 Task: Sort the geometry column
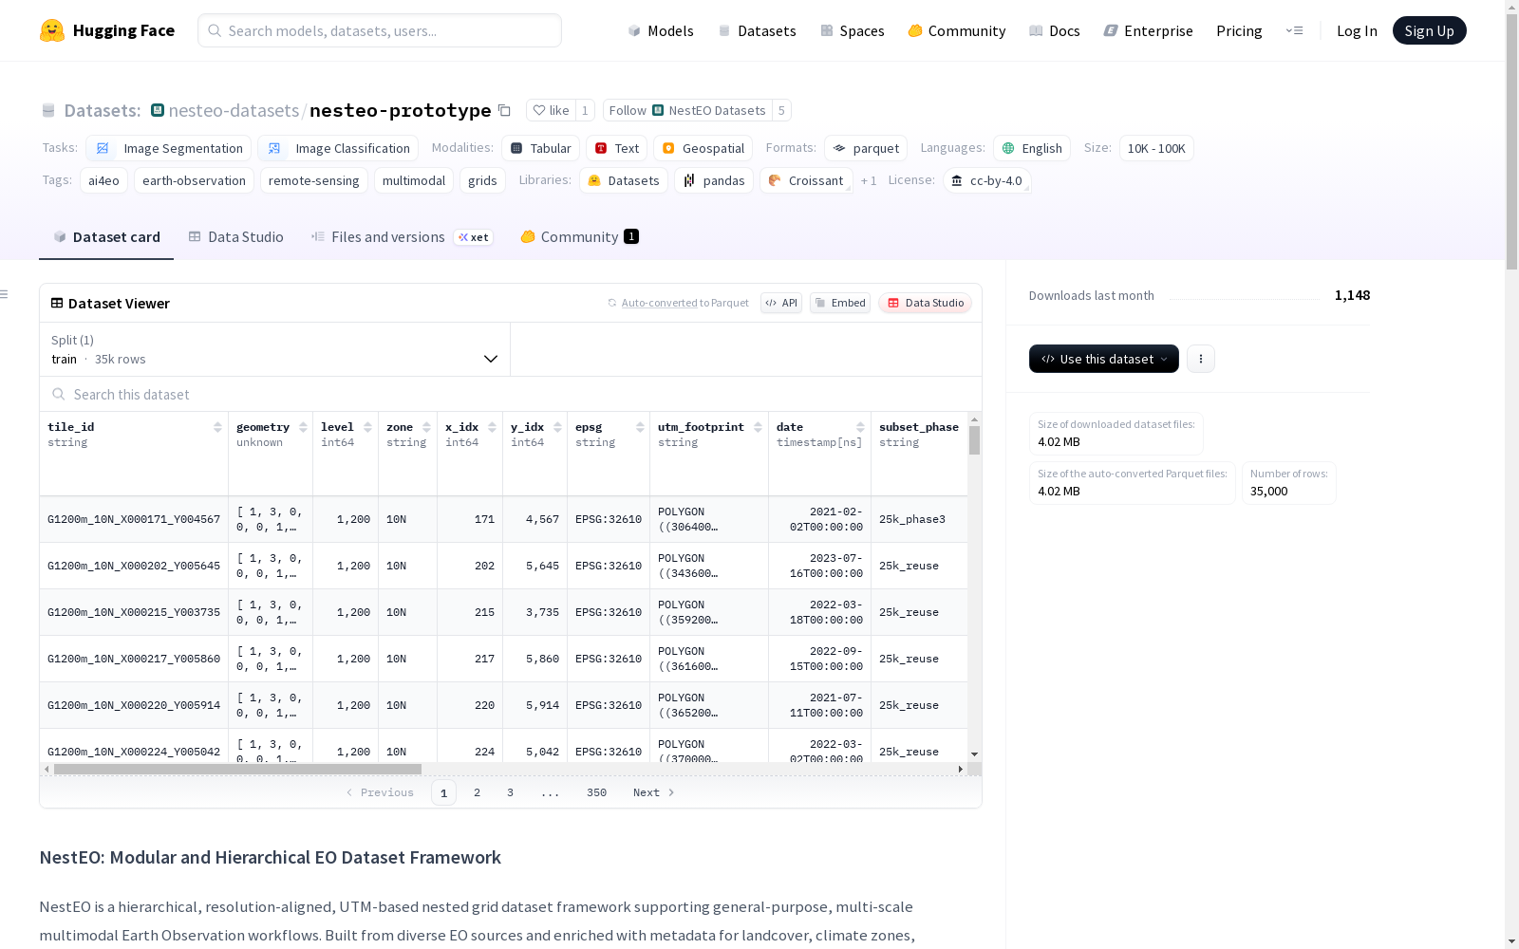coord(303,427)
